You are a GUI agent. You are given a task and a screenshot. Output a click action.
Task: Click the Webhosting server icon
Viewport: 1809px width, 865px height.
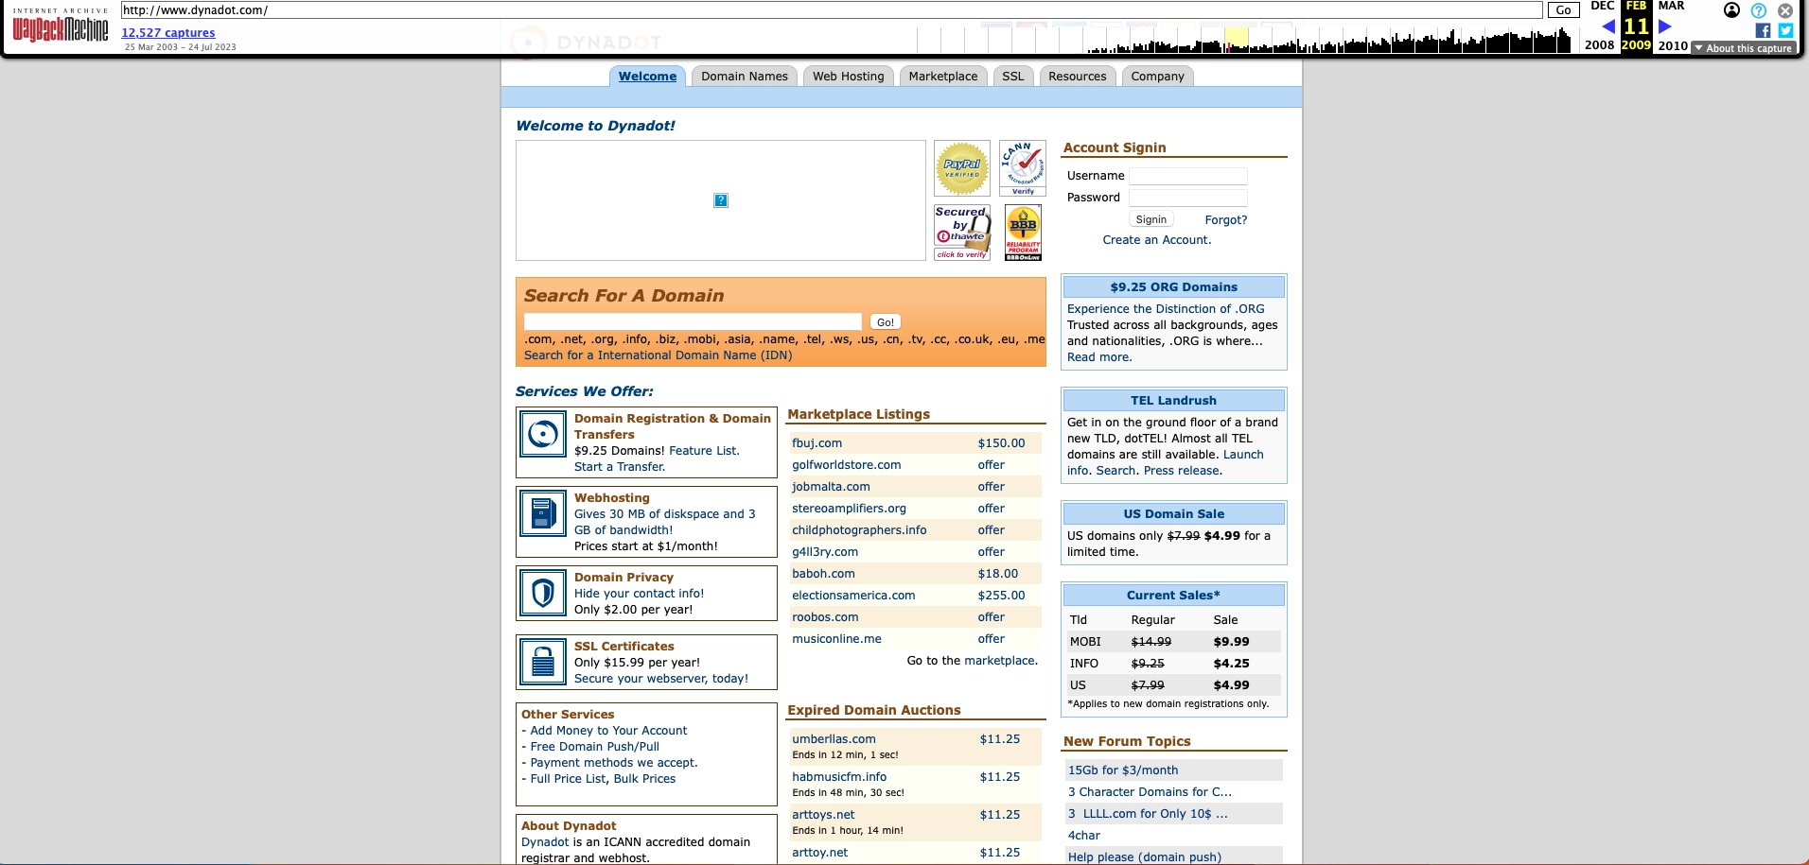click(x=543, y=514)
